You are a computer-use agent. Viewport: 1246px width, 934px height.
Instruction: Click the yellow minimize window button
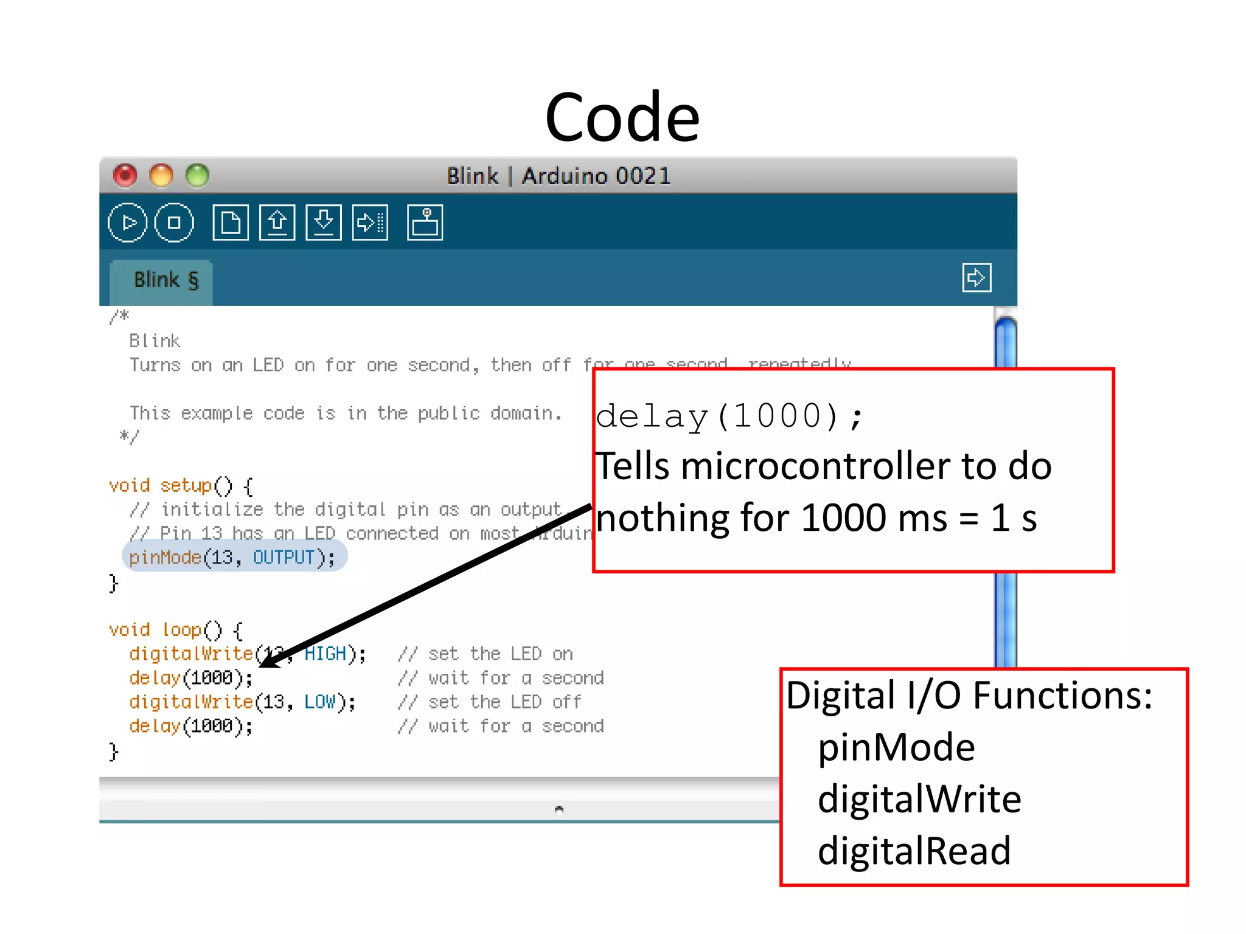point(161,176)
